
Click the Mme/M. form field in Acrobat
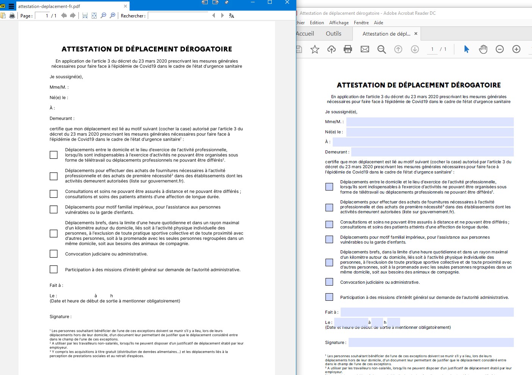(x=430, y=122)
